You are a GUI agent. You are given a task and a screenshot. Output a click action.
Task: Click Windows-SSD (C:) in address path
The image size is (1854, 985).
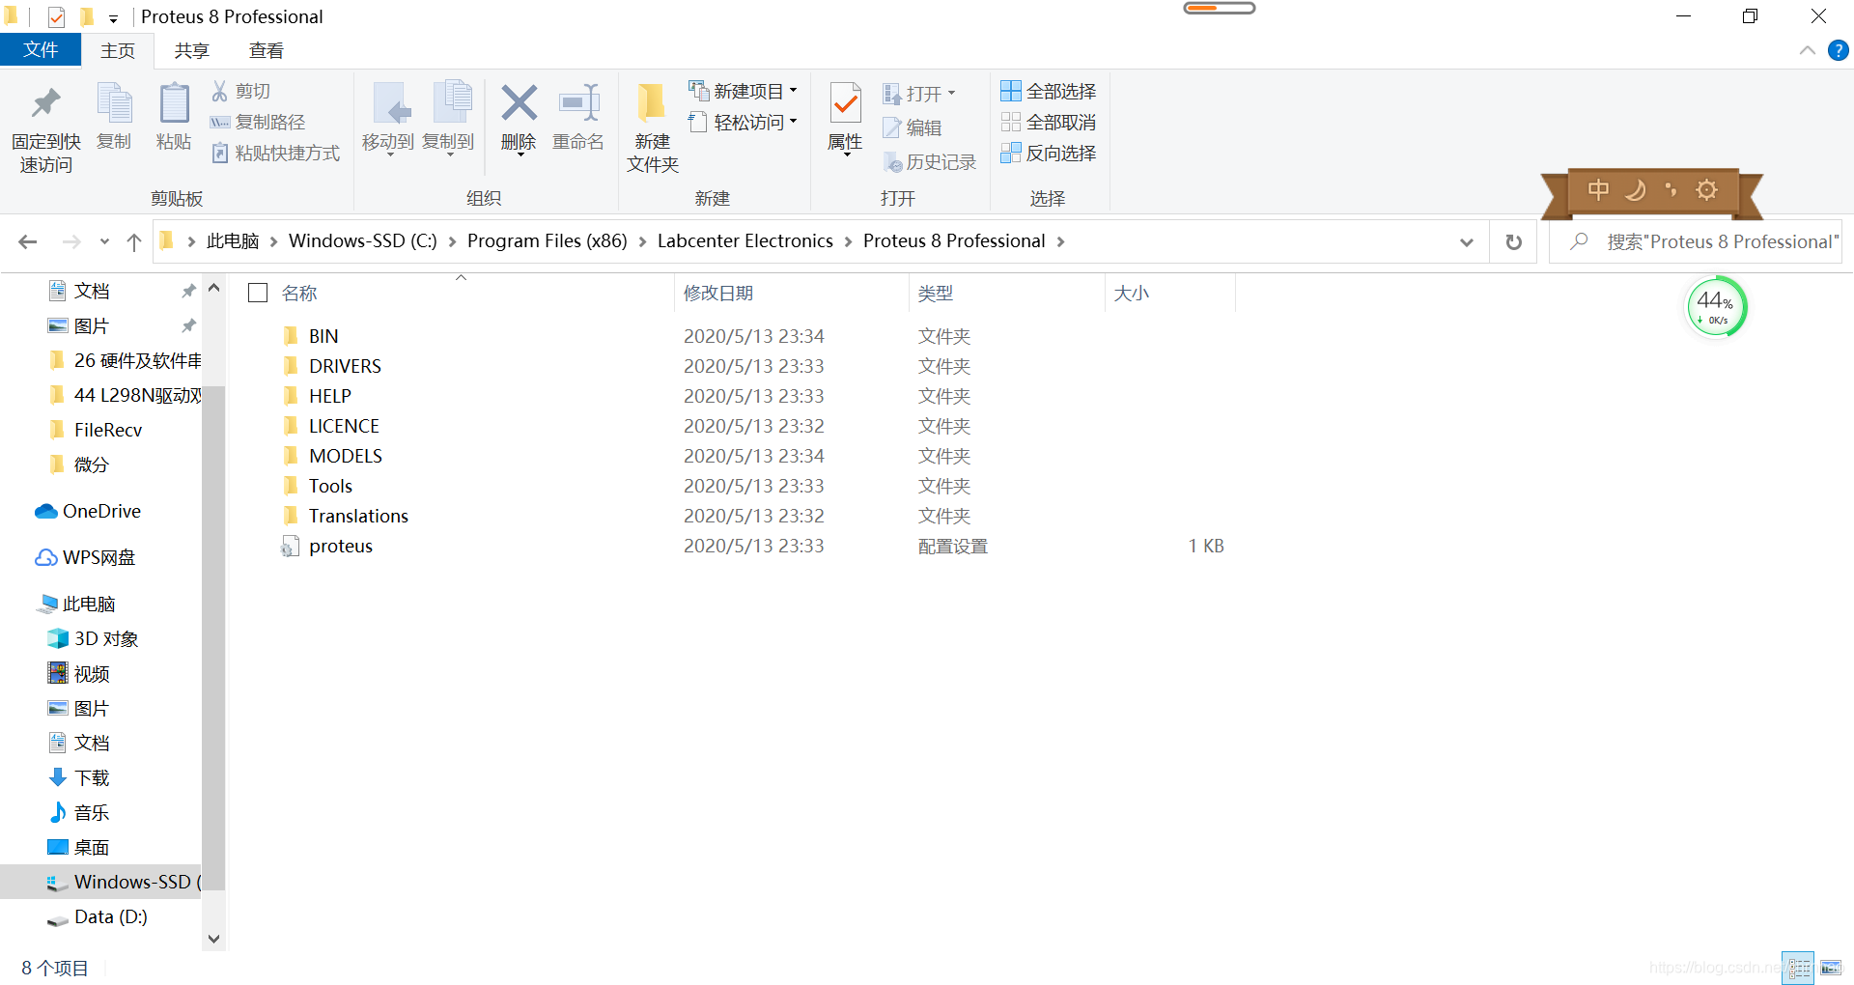(x=362, y=241)
